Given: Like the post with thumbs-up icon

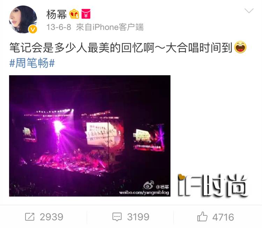Looking at the screenshot, I should point(202,216).
